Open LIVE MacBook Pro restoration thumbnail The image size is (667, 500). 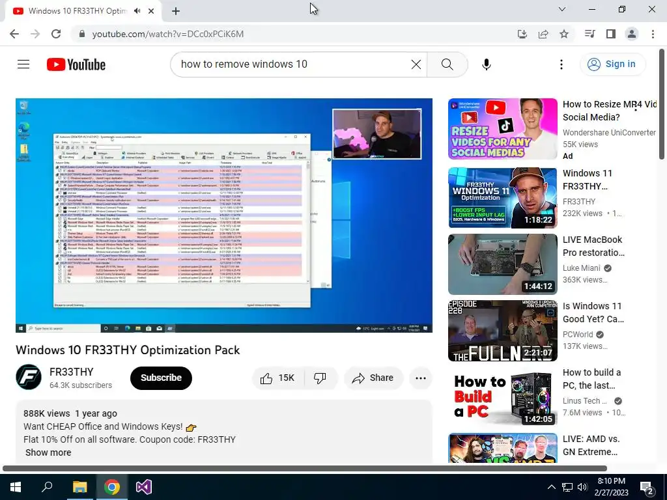tap(502, 264)
